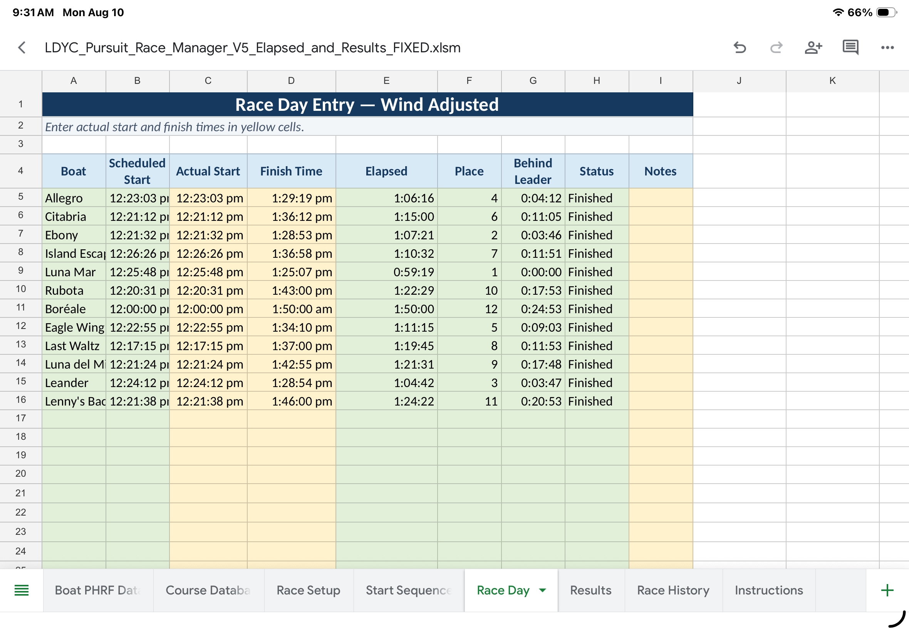Tap the file name title
The image size is (909, 631).
click(x=252, y=47)
